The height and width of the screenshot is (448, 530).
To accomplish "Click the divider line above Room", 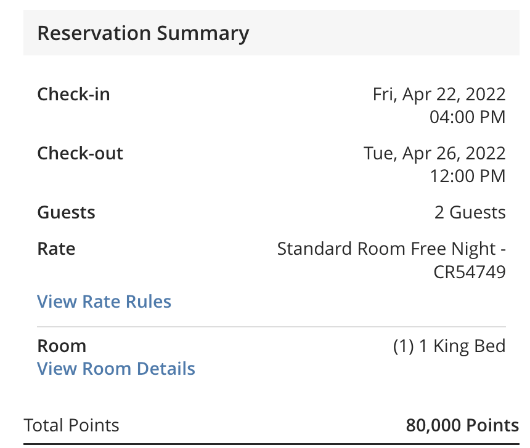I will 271,327.
